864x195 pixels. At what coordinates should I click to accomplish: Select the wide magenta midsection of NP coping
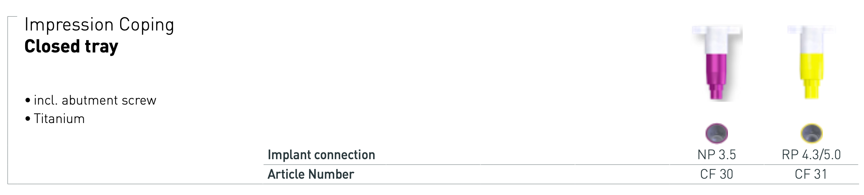click(716, 68)
